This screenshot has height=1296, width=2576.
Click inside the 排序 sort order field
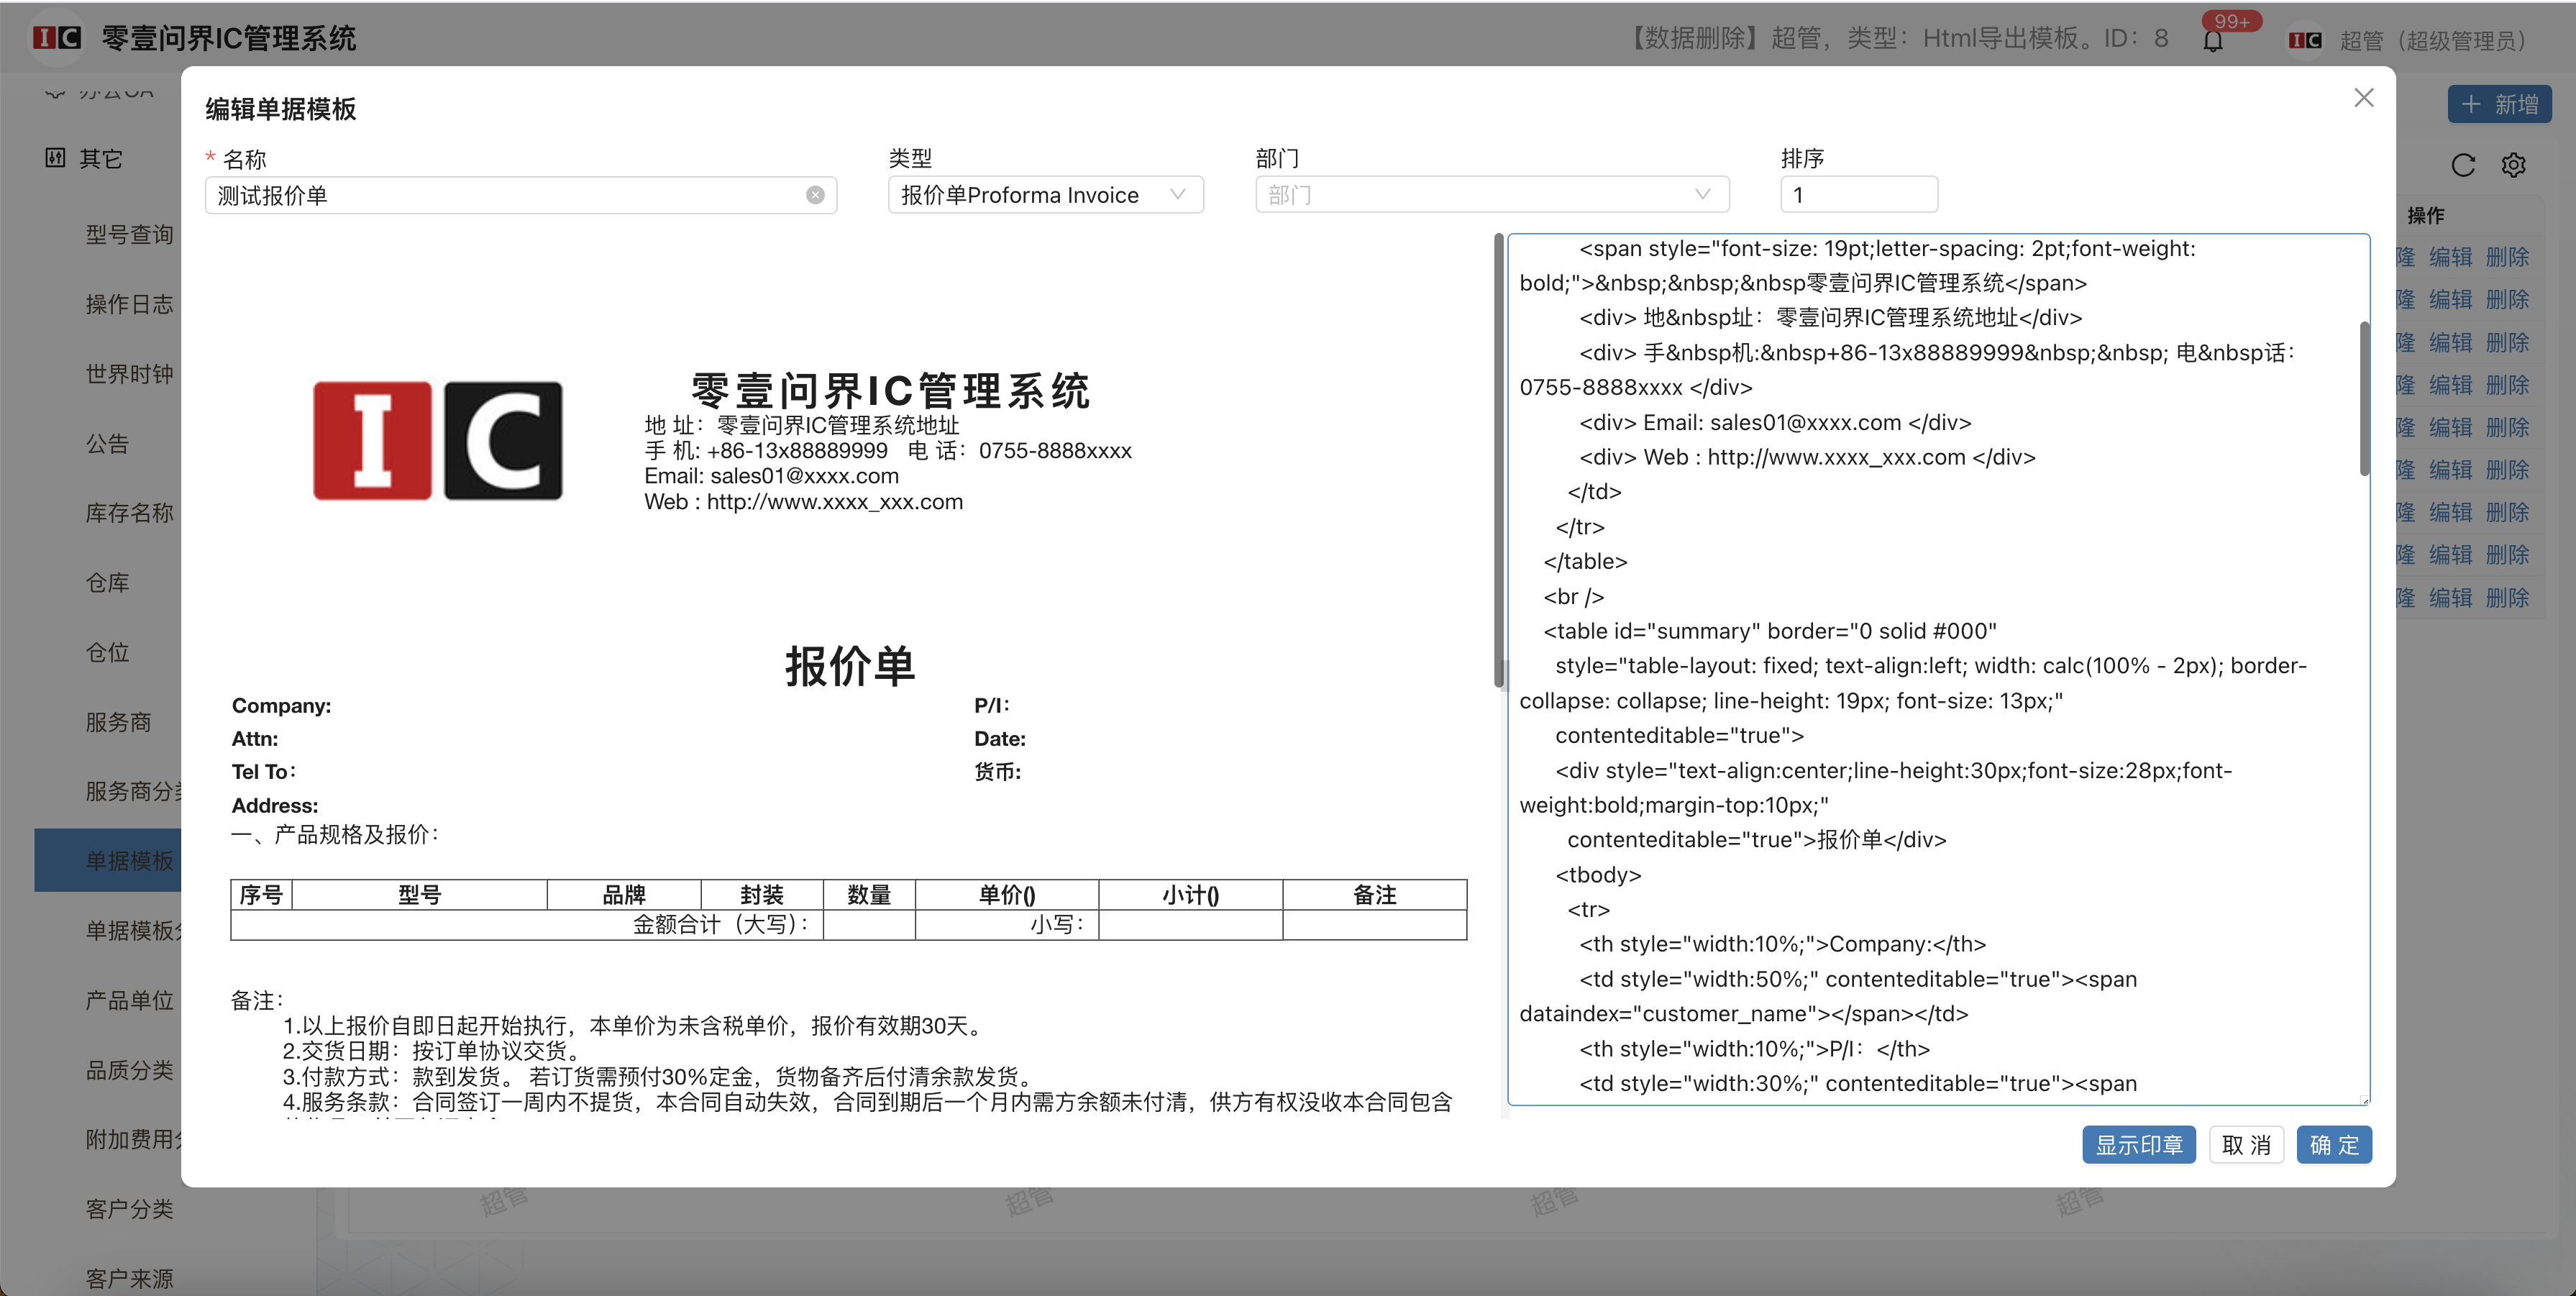[x=1858, y=194]
